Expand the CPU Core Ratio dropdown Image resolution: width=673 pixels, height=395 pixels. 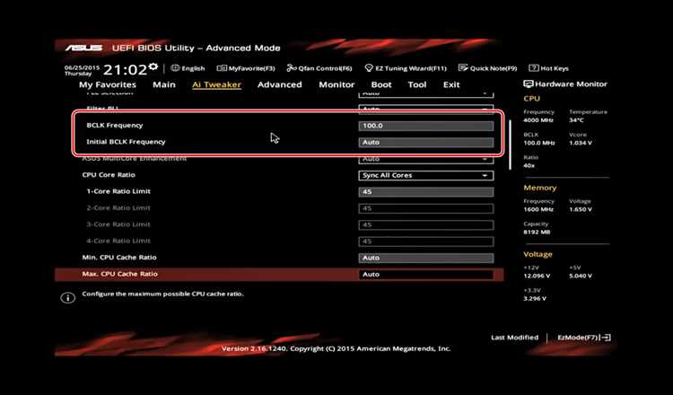[425, 175]
